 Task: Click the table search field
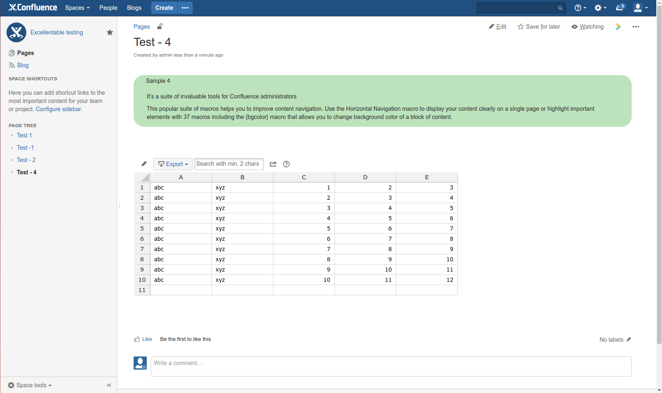point(229,164)
